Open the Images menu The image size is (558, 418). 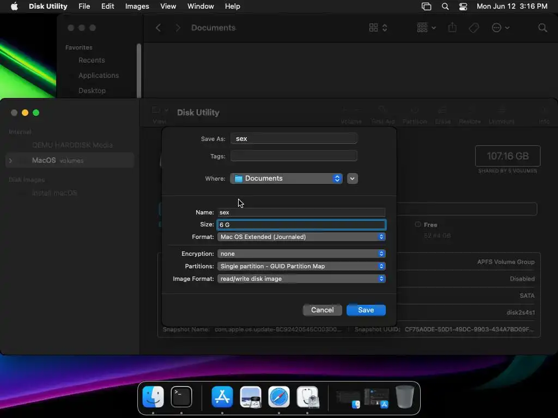[x=137, y=7]
